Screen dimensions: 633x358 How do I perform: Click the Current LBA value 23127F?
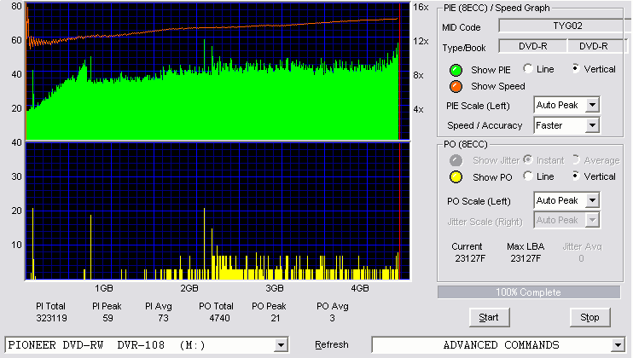(x=470, y=258)
